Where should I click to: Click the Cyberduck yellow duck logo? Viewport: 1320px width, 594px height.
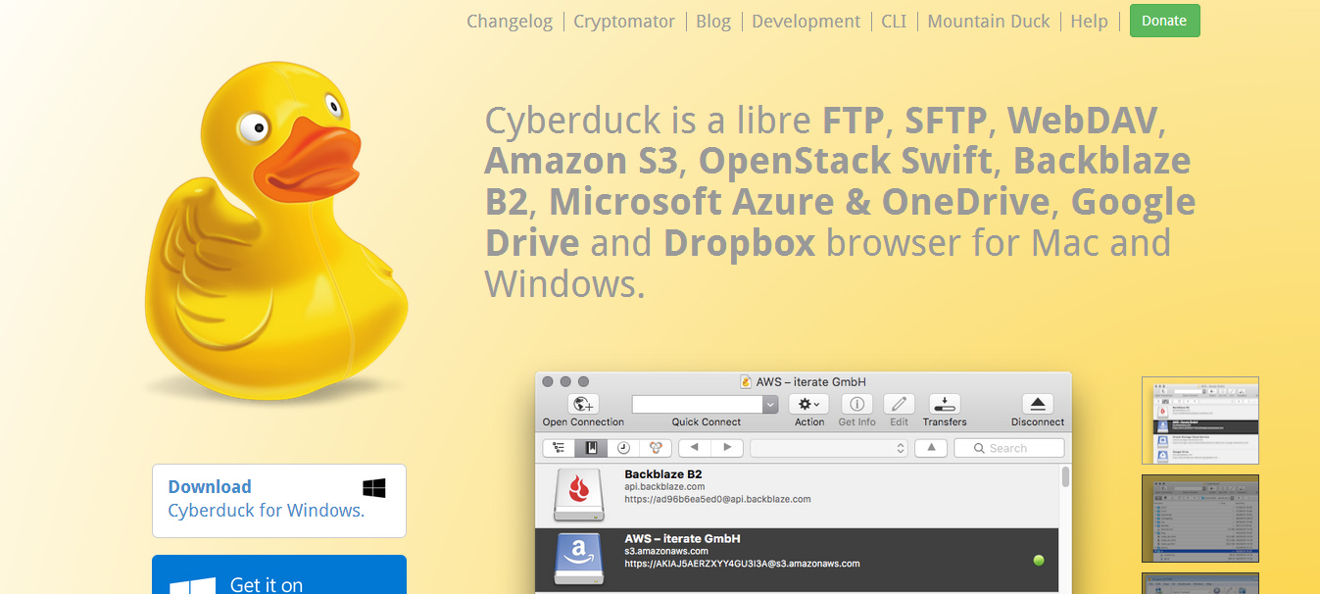275,230
